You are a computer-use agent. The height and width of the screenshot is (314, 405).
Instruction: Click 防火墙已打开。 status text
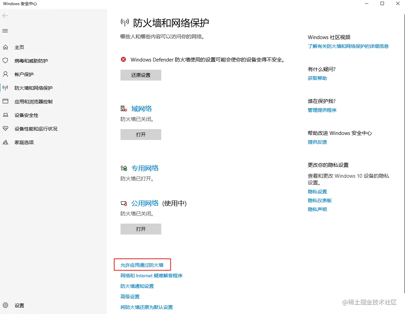[137, 179]
